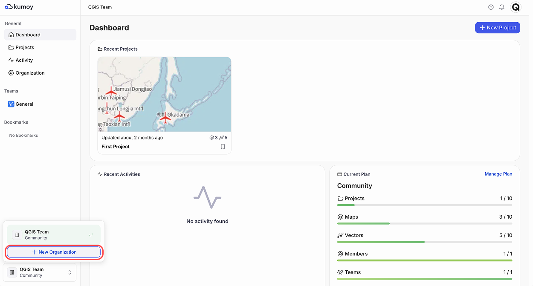Click the Vectors usage progress bar
The image size is (533, 286).
click(x=425, y=242)
